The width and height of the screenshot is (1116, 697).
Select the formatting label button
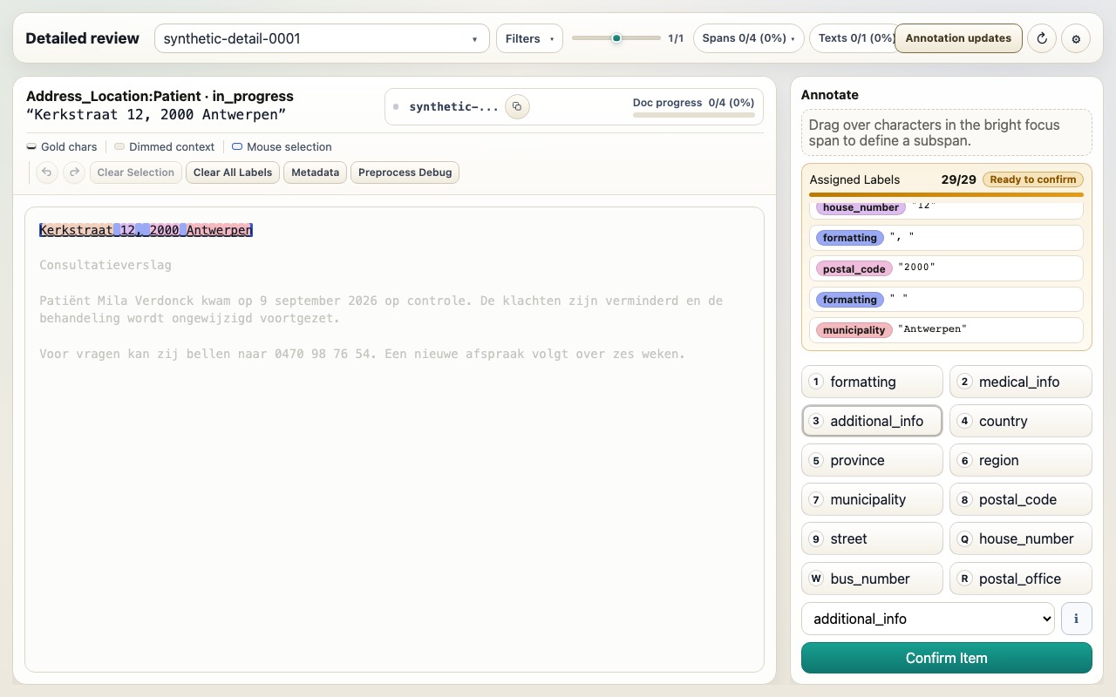[872, 382]
